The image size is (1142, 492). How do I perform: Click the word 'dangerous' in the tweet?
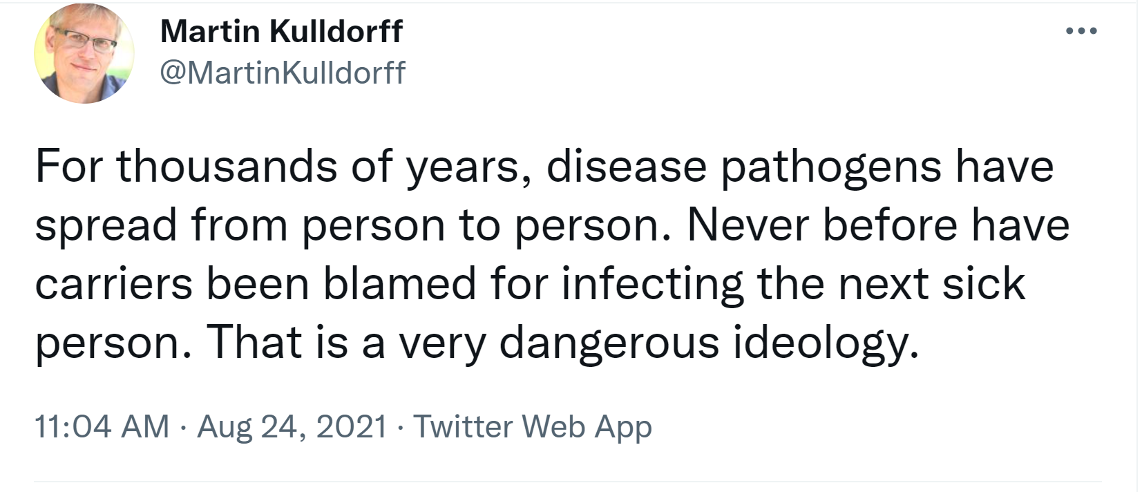(x=609, y=343)
